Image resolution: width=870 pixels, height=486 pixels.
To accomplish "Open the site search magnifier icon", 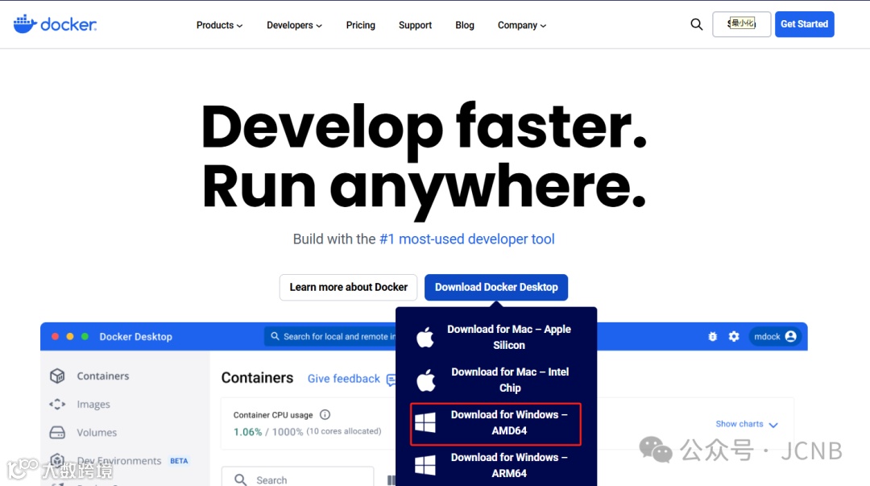I will [696, 24].
